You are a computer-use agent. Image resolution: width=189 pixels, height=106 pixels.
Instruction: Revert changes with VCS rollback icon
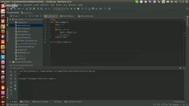pyautogui.click(x=97, y=9)
